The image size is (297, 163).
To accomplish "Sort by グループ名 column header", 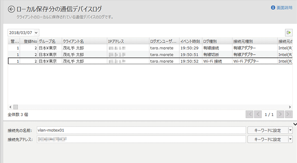I will click(x=50, y=41).
